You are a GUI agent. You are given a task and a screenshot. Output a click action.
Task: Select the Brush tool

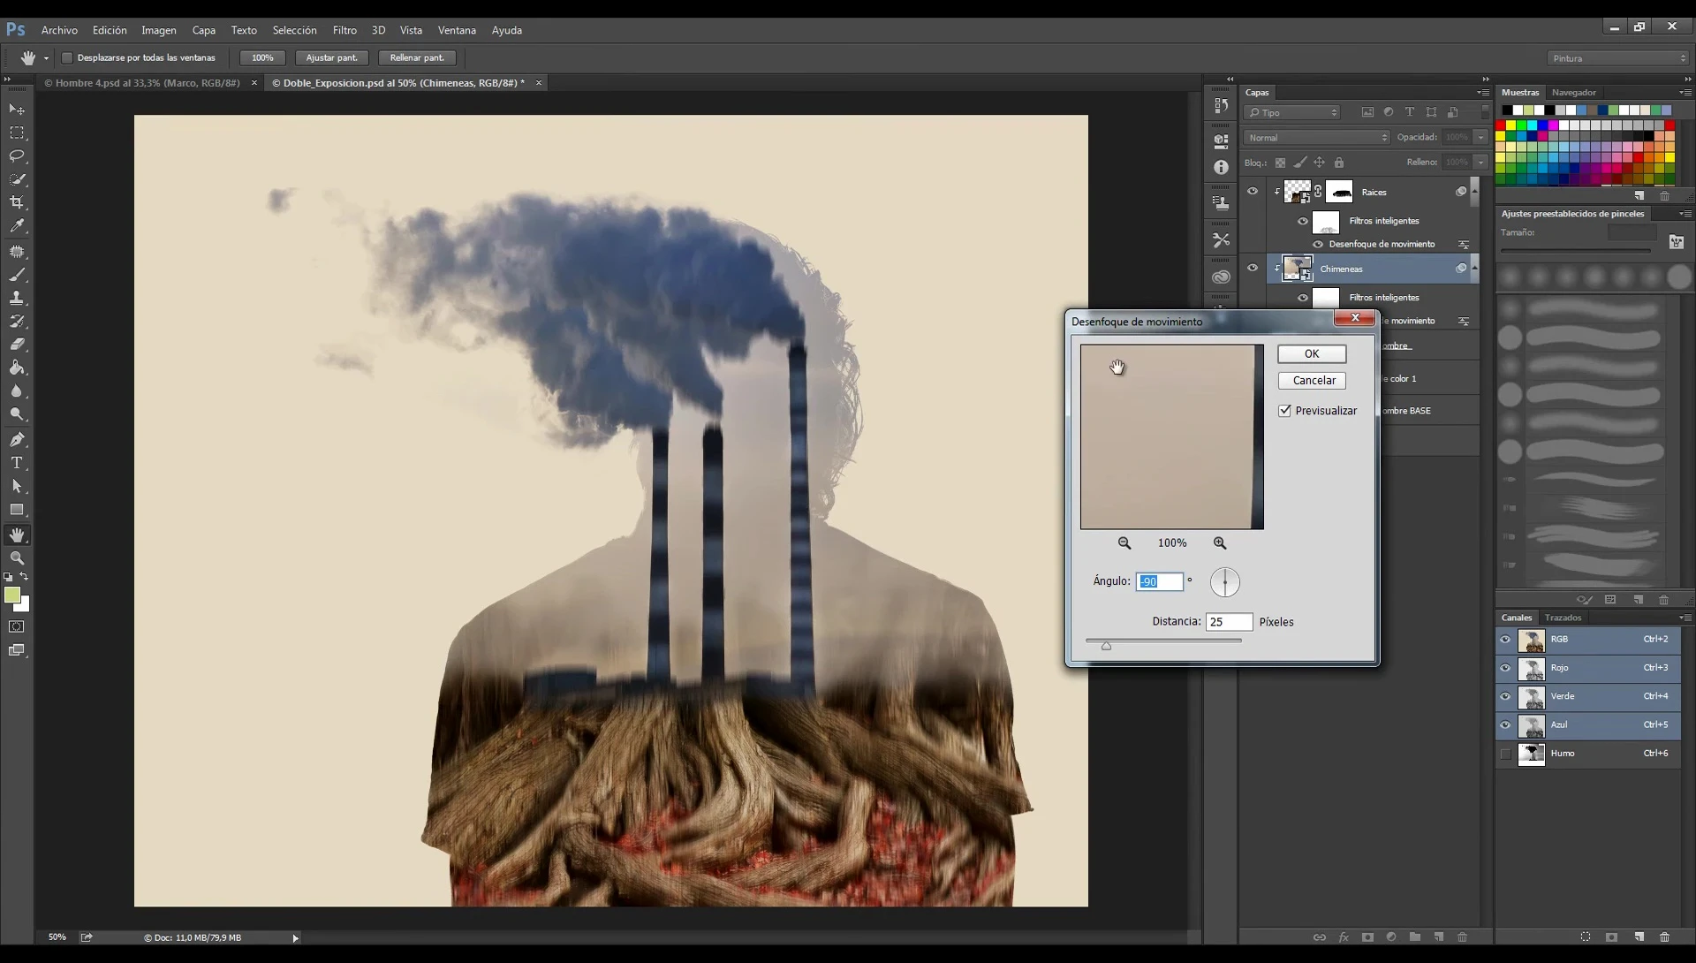point(17,275)
